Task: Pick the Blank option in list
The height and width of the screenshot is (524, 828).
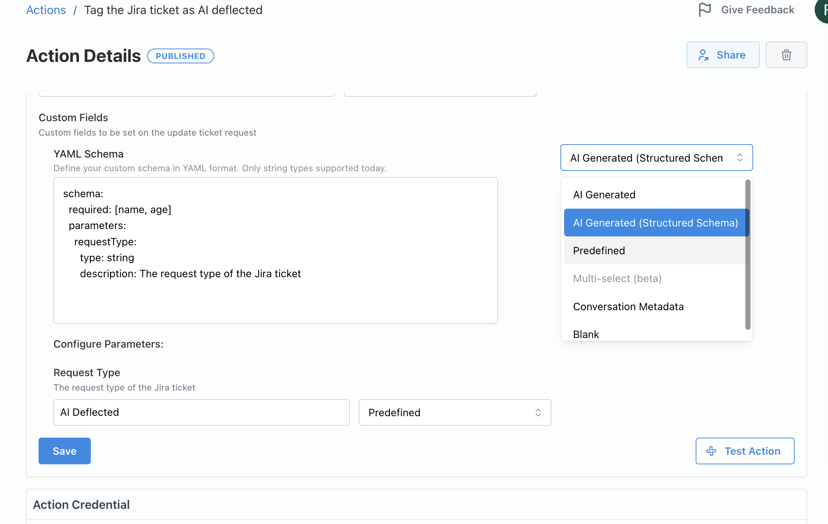Action: [x=586, y=334]
